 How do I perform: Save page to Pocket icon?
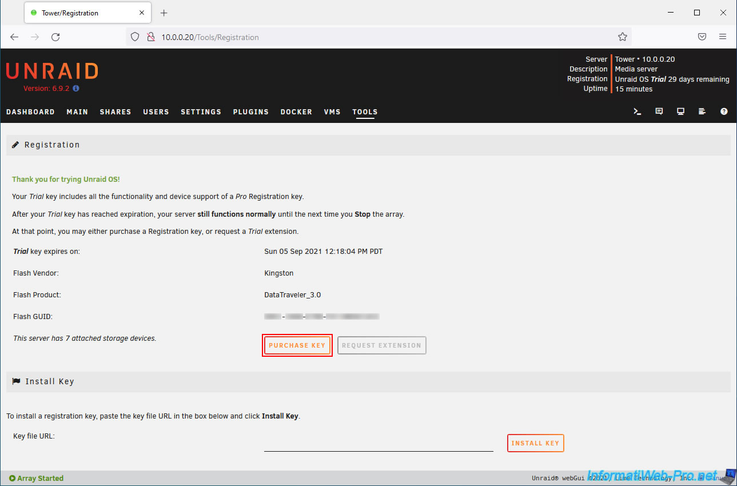(702, 37)
